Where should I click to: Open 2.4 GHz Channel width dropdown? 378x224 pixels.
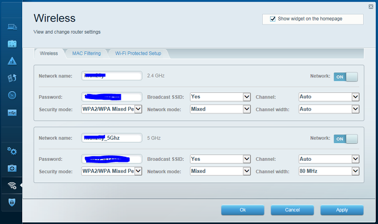click(x=329, y=109)
